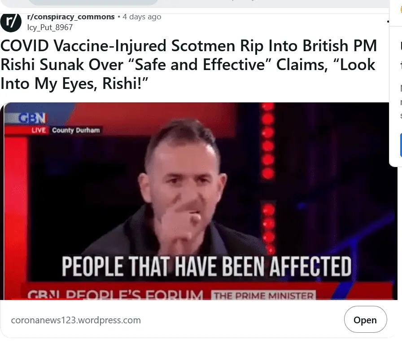Click the yellow icon at top-right corner
402x344 pixels.
click(x=401, y=9)
